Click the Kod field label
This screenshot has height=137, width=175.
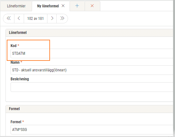(x=13, y=46)
